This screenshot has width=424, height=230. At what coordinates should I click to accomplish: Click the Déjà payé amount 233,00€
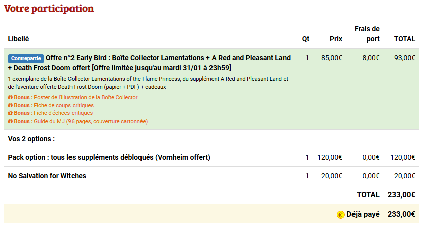pyautogui.click(x=401, y=214)
